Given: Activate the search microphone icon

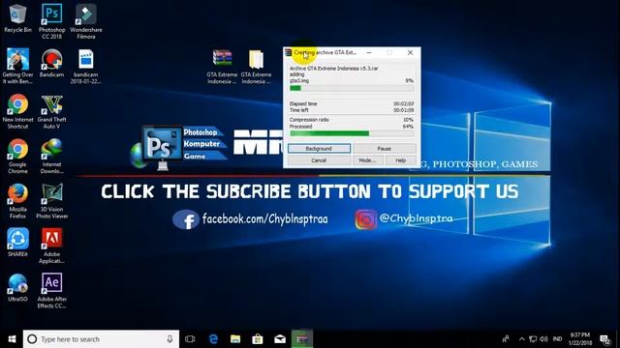Looking at the screenshot, I should point(170,339).
